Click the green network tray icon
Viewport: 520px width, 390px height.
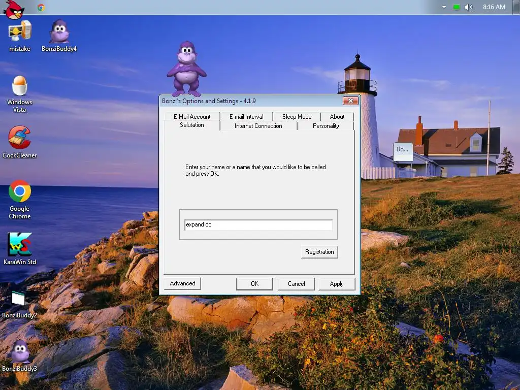[457, 7]
